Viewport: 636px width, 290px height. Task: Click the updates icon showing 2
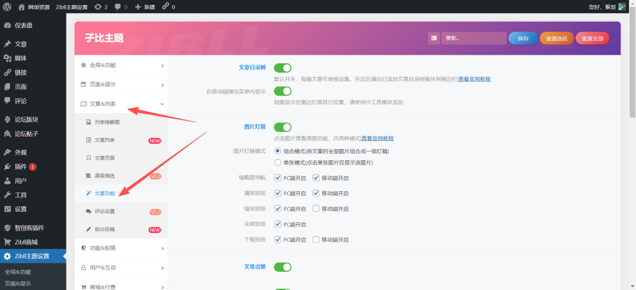[98, 6]
